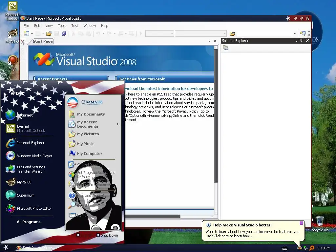Click the Help make Visual Studio better balloon

click(253, 231)
